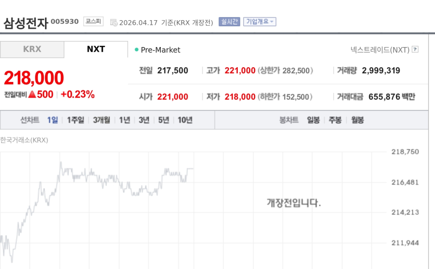Image resolution: width=435 pixels, height=269 pixels.
Task: Show the 10년 line chart
Action: 185,120
